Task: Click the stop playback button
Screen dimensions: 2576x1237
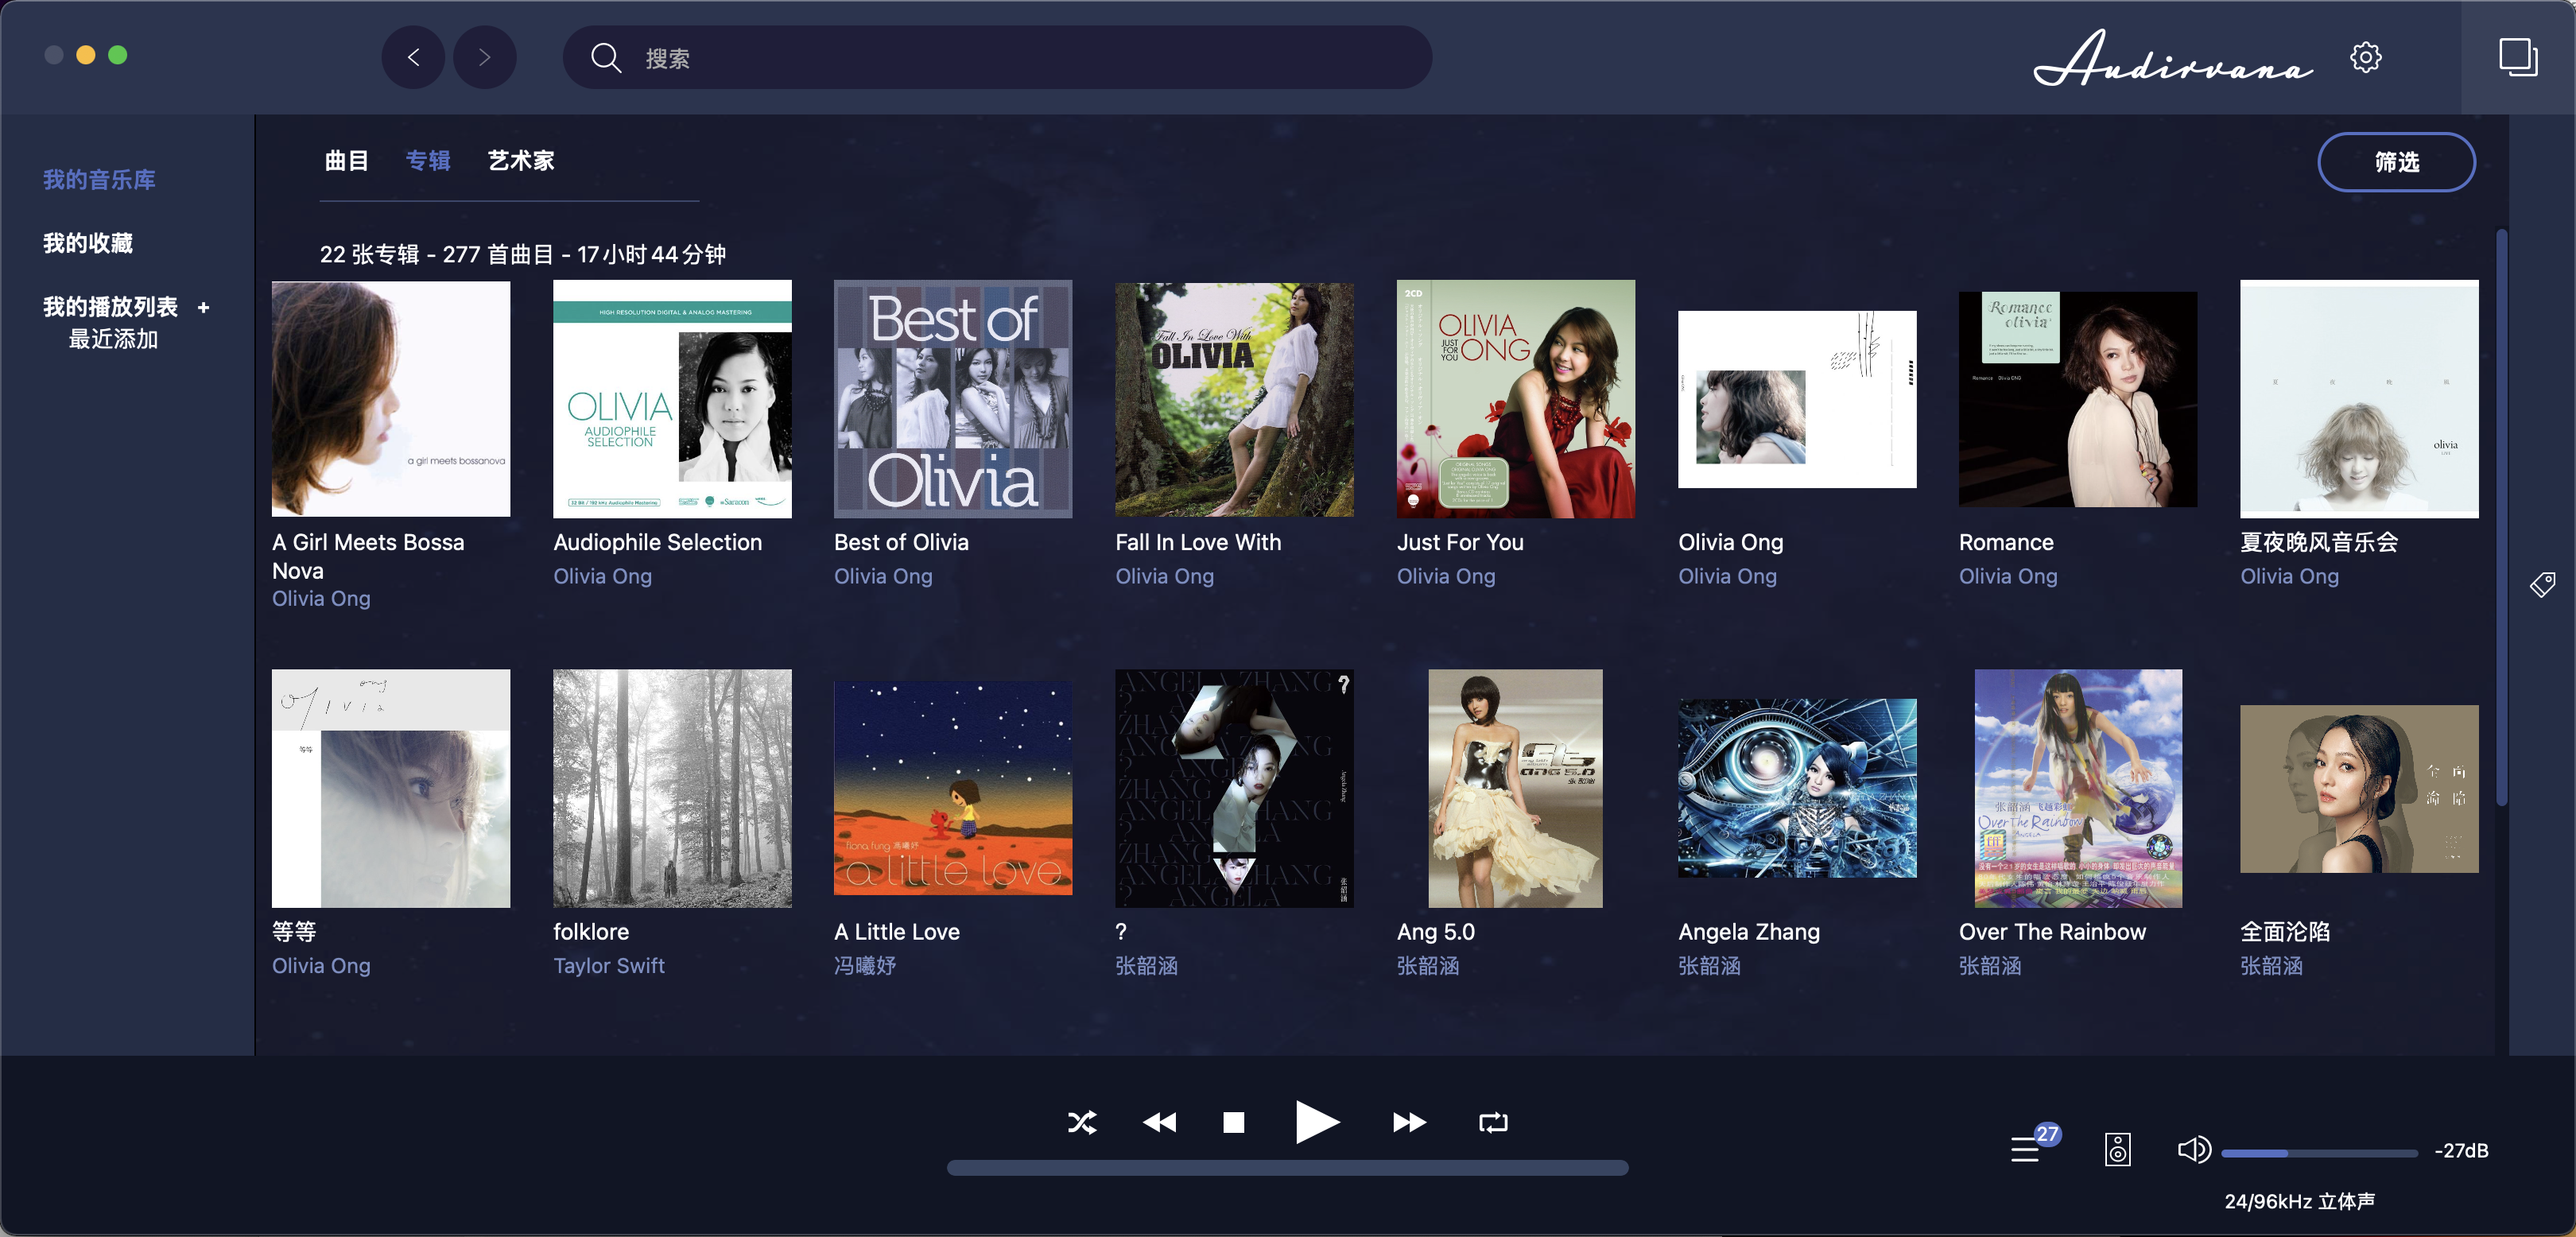Action: tap(1233, 1122)
